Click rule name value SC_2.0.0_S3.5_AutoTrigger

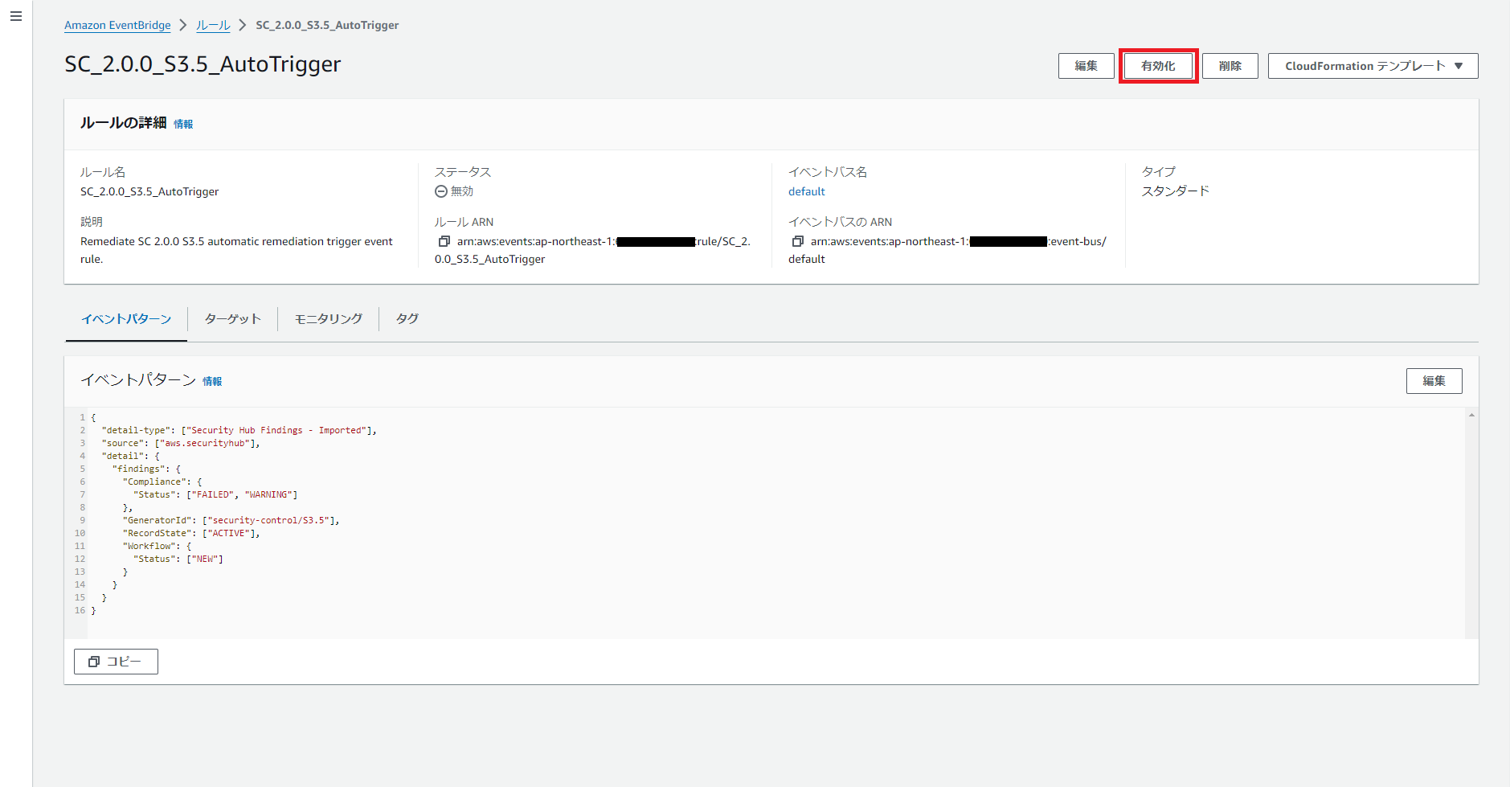(x=149, y=191)
